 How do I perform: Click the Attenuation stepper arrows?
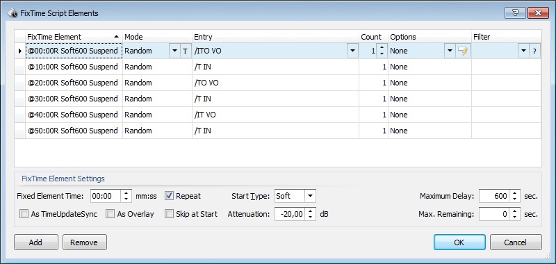click(310, 214)
